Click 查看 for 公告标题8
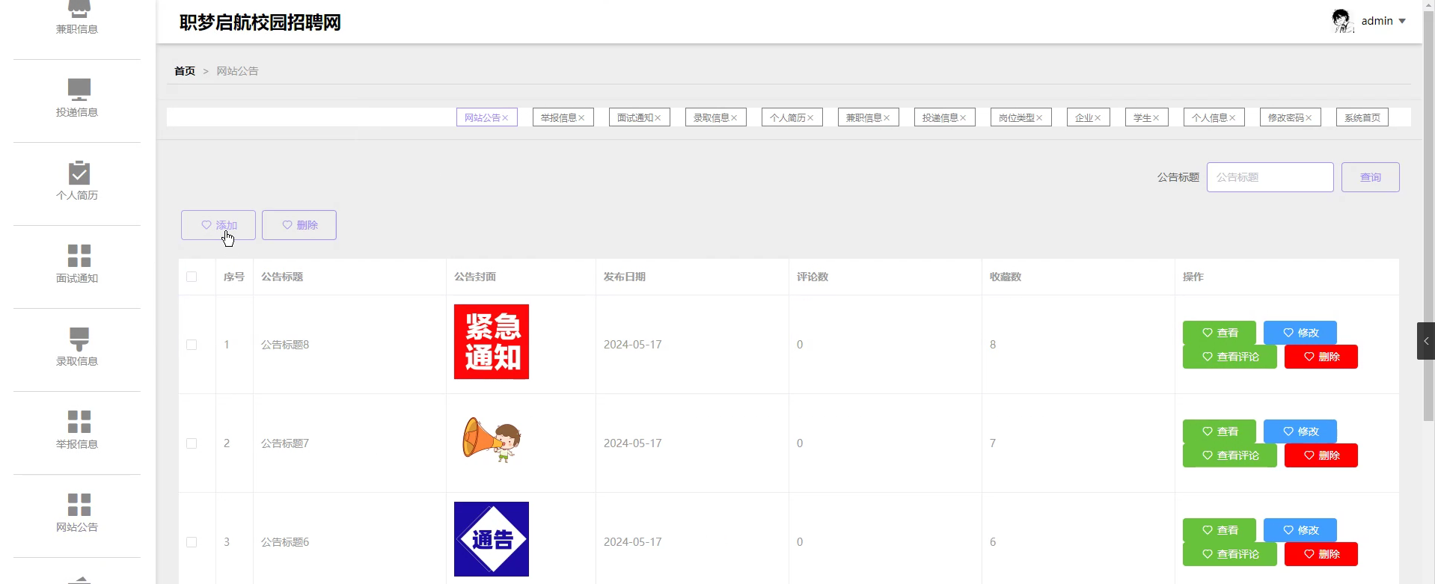Image resolution: width=1435 pixels, height=584 pixels. (x=1220, y=333)
